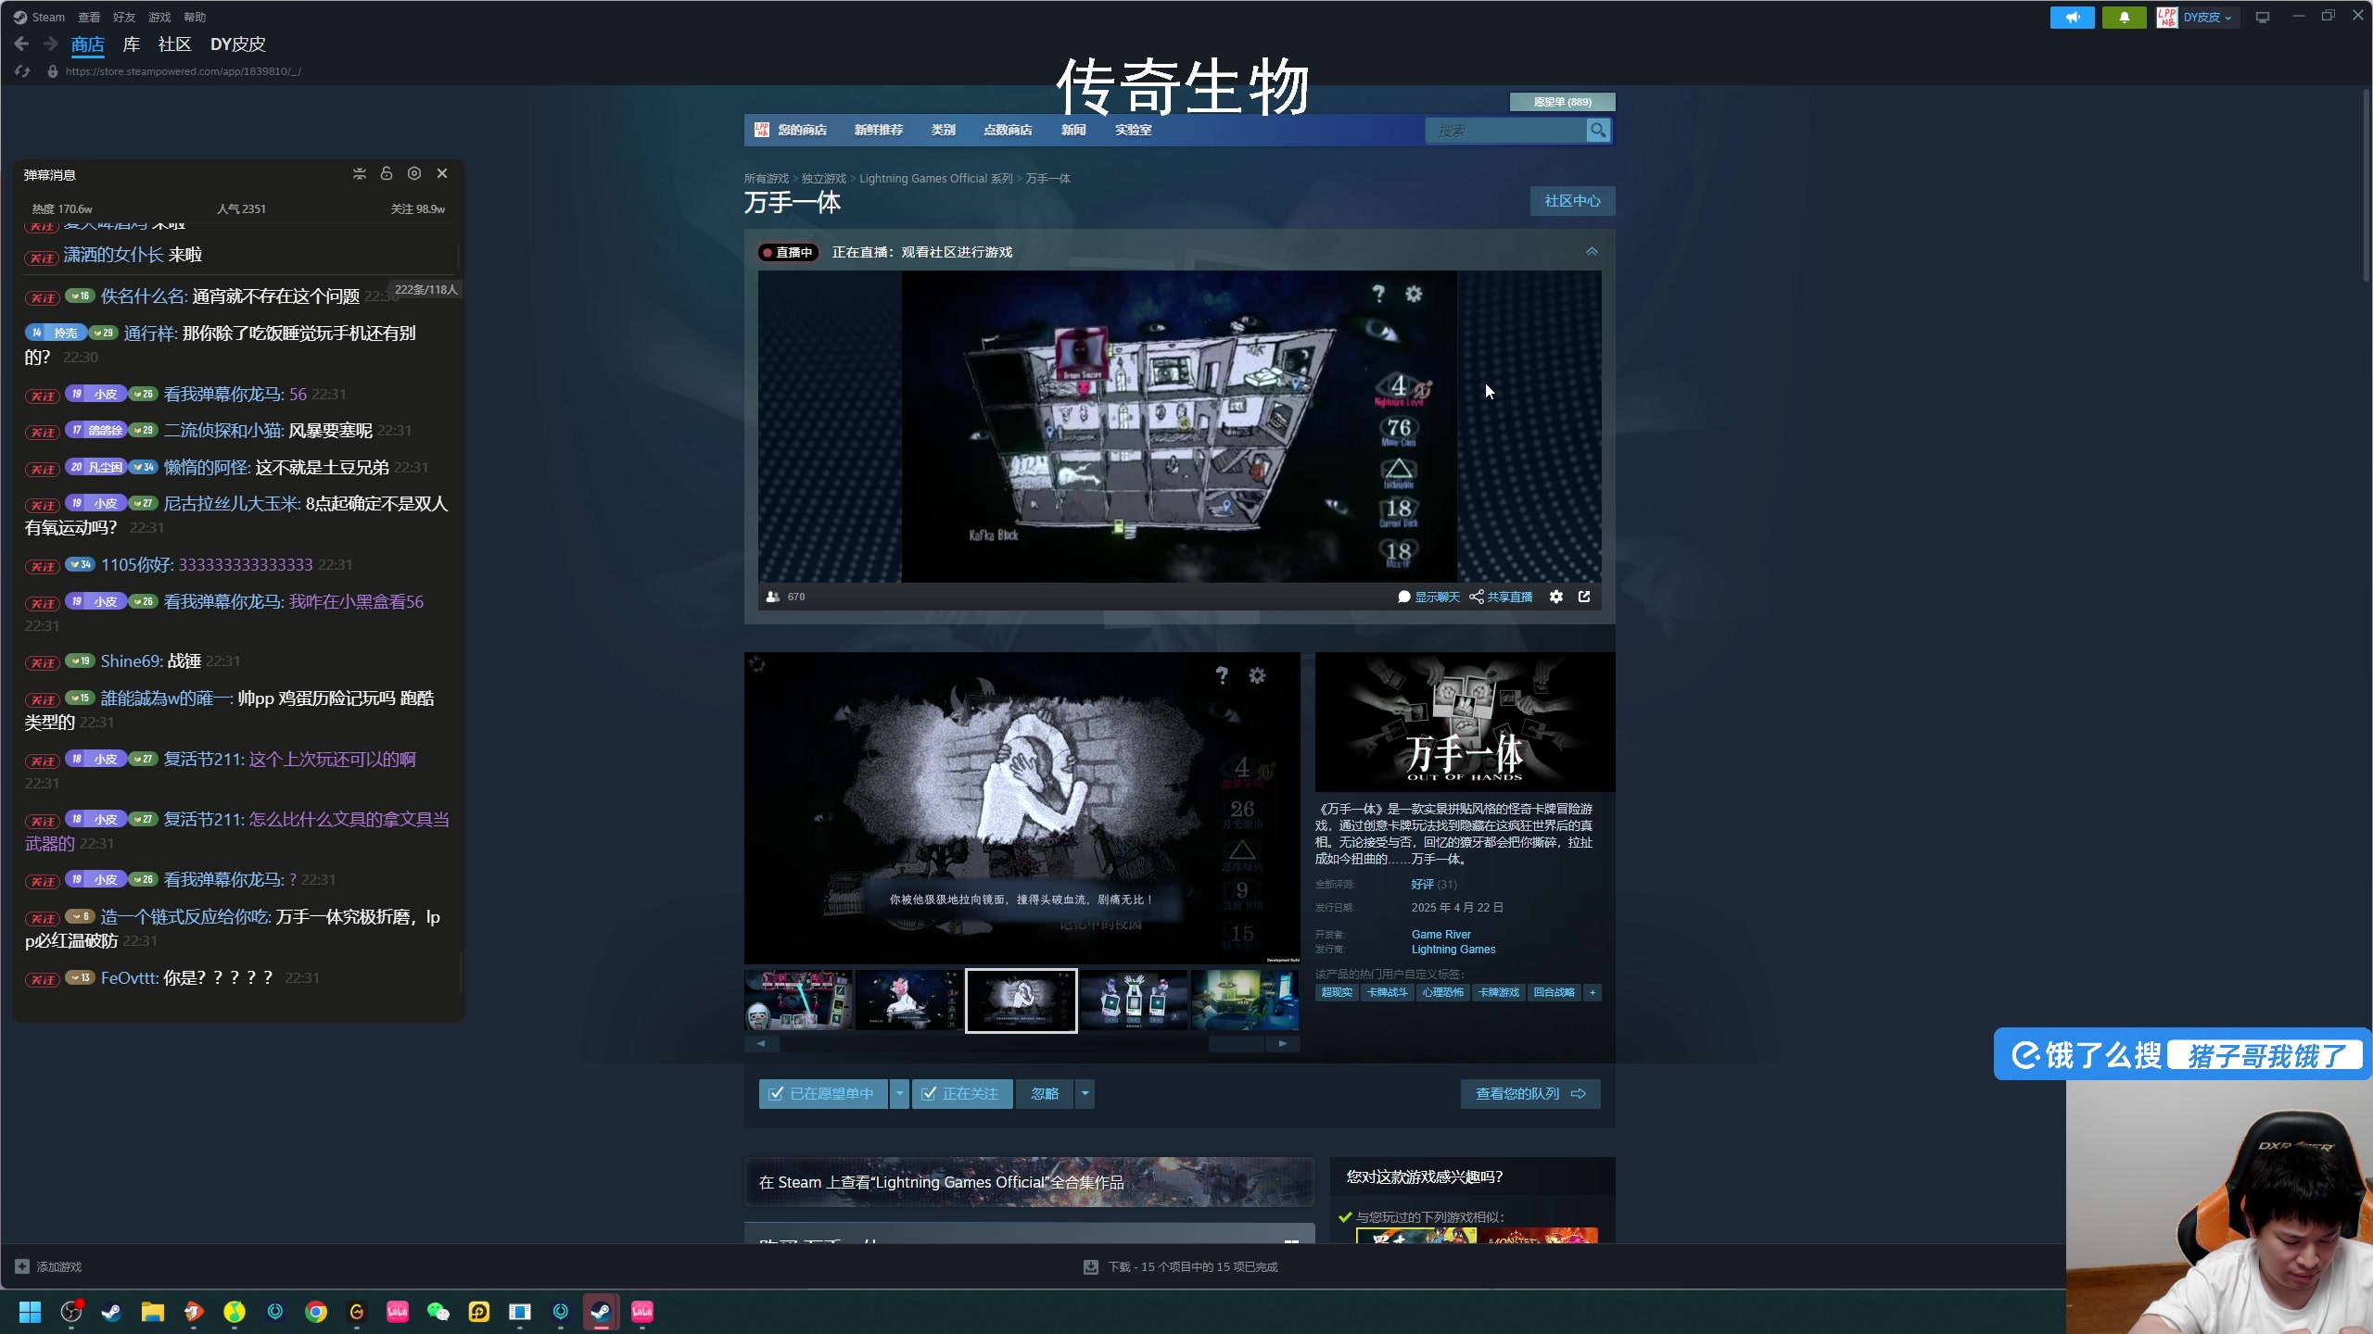
Task: Open the Game River developer link
Action: (1440, 935)
